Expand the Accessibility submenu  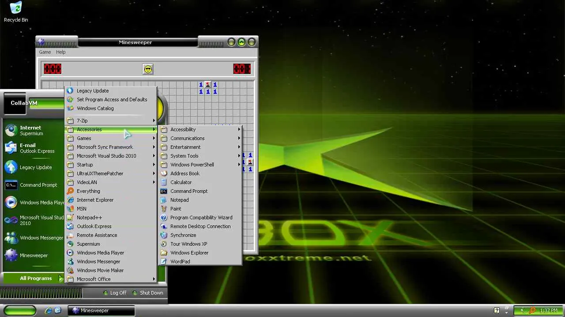pos(200,129)
